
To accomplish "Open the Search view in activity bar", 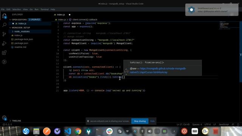I will 4,25.
